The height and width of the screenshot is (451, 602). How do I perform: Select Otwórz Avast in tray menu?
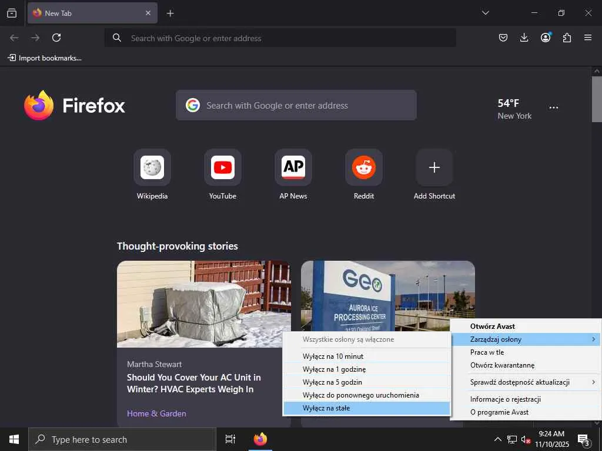pyautogui.click(x=526, y=327)
